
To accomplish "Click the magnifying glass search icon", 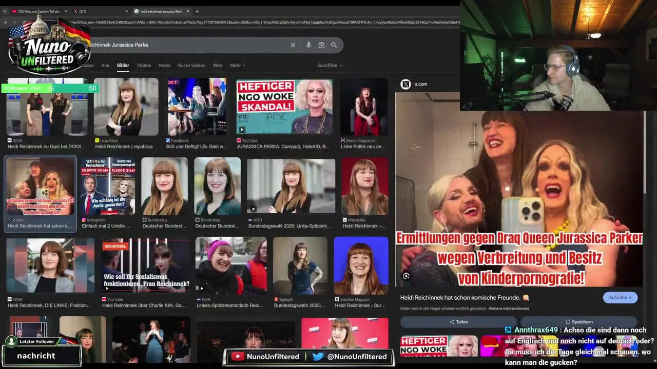I will (334, 45).
